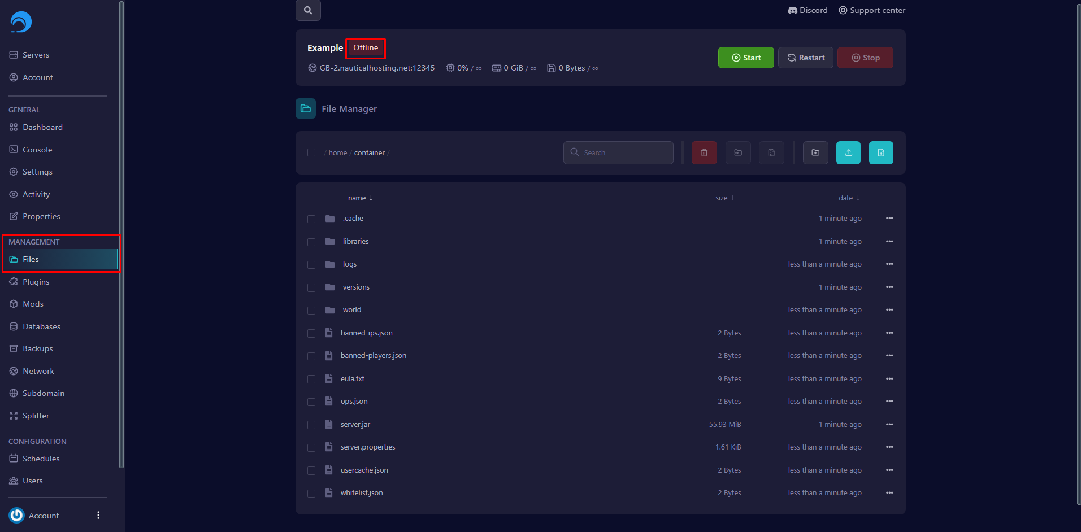This screenshot has height=532, width=1081.
Task: Go to Console in the sidebar
Action: 37,150
